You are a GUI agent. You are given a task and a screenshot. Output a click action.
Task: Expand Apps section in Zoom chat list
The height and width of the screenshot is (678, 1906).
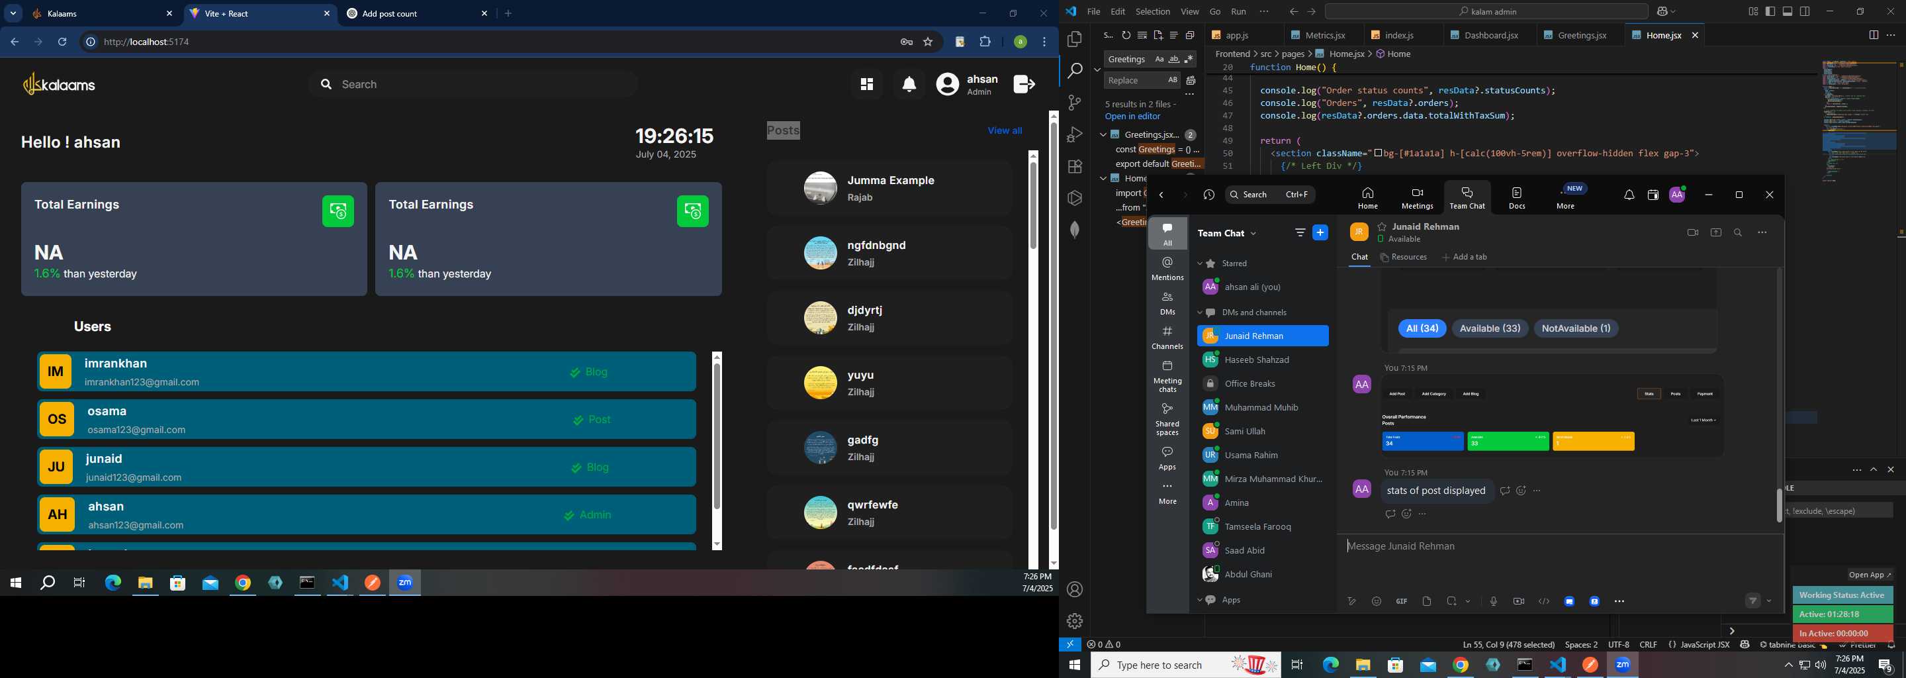pos(1200,601)
